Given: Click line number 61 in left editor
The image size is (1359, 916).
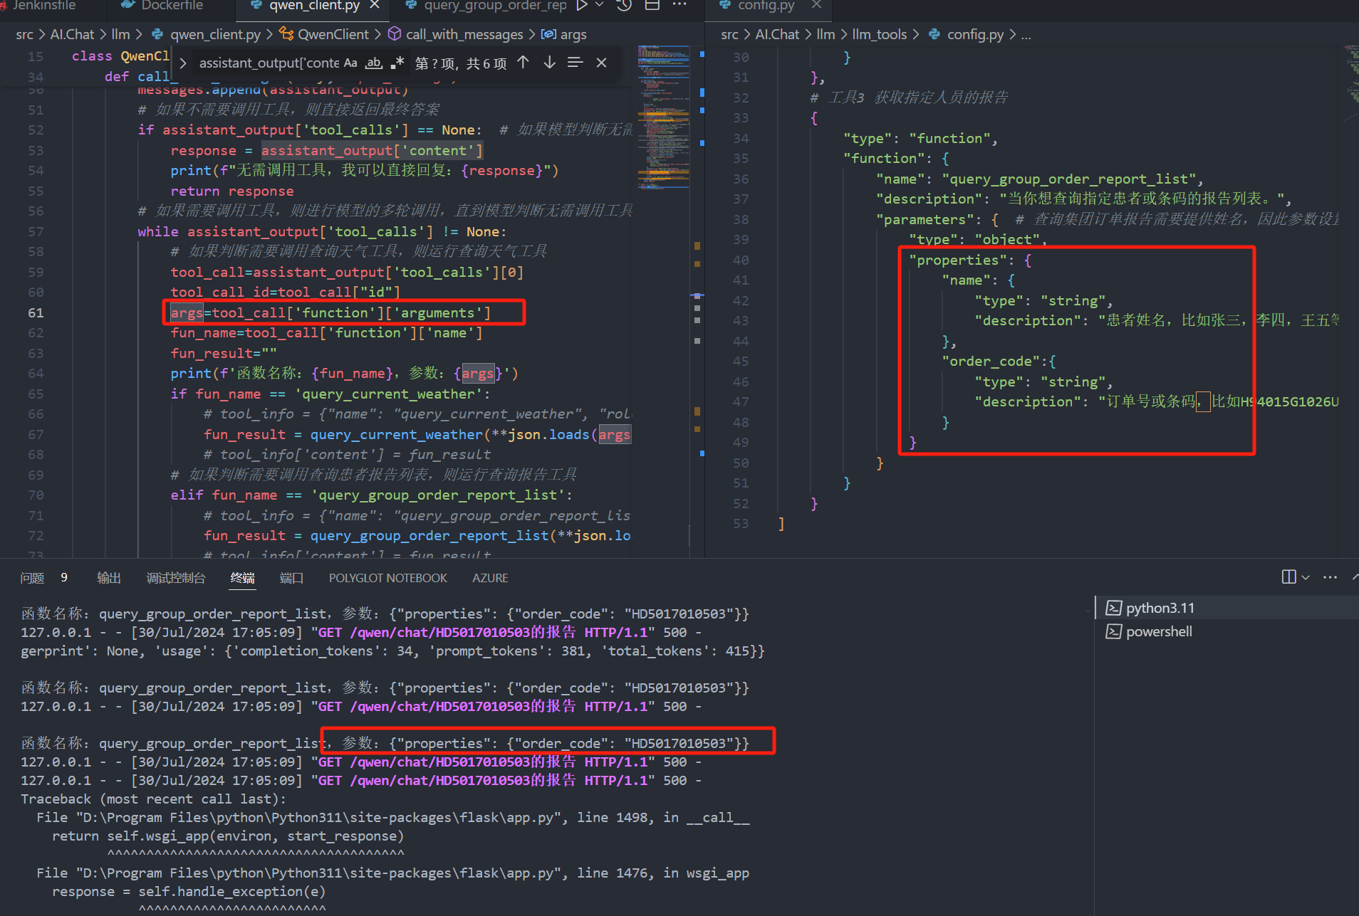Looking at the screenshot, I should (x=36, y=313).
